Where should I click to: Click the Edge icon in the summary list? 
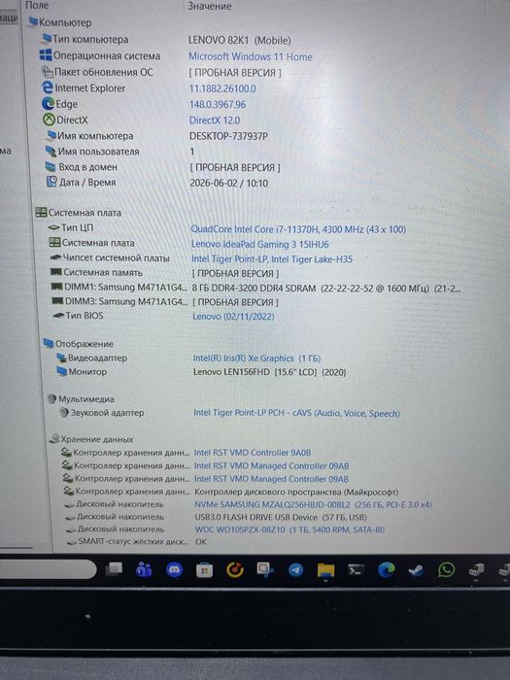click(48, 103)
